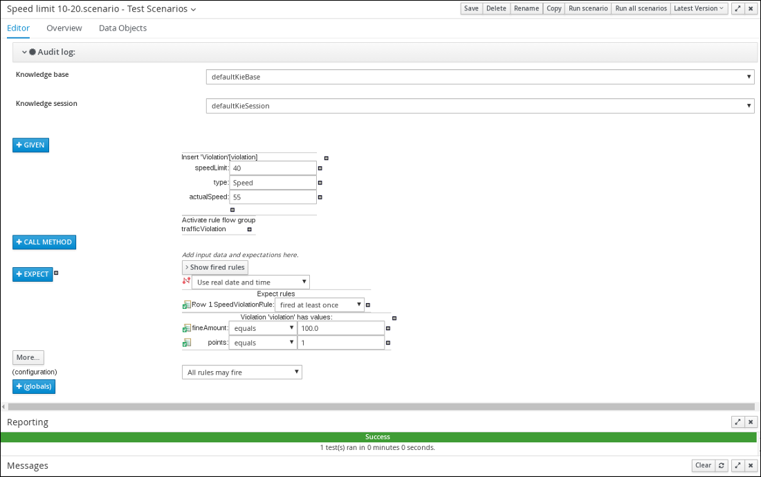Add an EXPECT section
This screenshot has height=477, width=761.
coord(33,274)
